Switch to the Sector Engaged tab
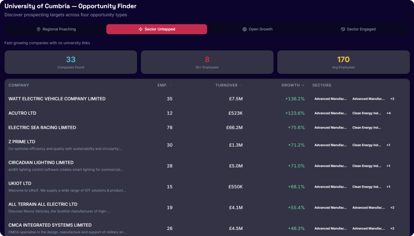Screen dimensions: 414x236 [358, 29]
